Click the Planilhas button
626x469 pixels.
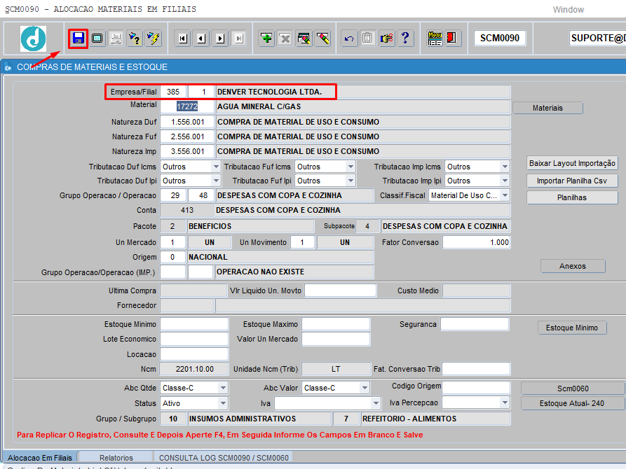572,197
